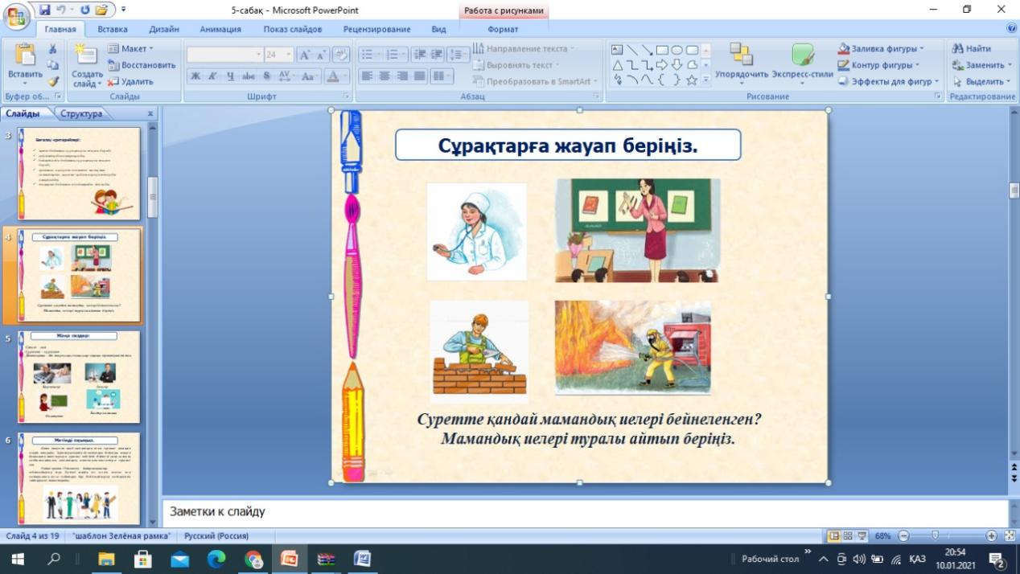Open the Рецензирование ribbon tab
Screen dimensions: 1020x574
point(376,29)
